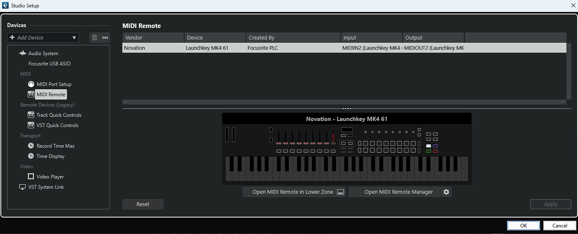
Task: Click the purple pad on Launchkey graphic
Action: coord(435,146)
